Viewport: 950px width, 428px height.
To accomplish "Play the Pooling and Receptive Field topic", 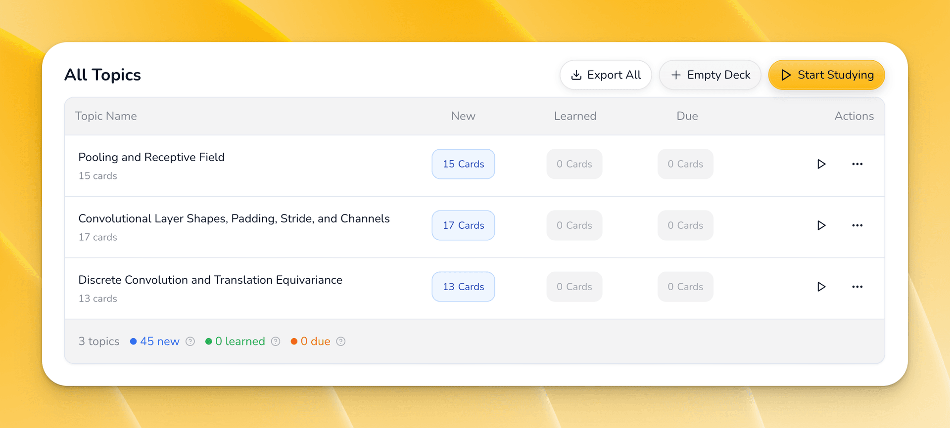I will coord(821,164).
